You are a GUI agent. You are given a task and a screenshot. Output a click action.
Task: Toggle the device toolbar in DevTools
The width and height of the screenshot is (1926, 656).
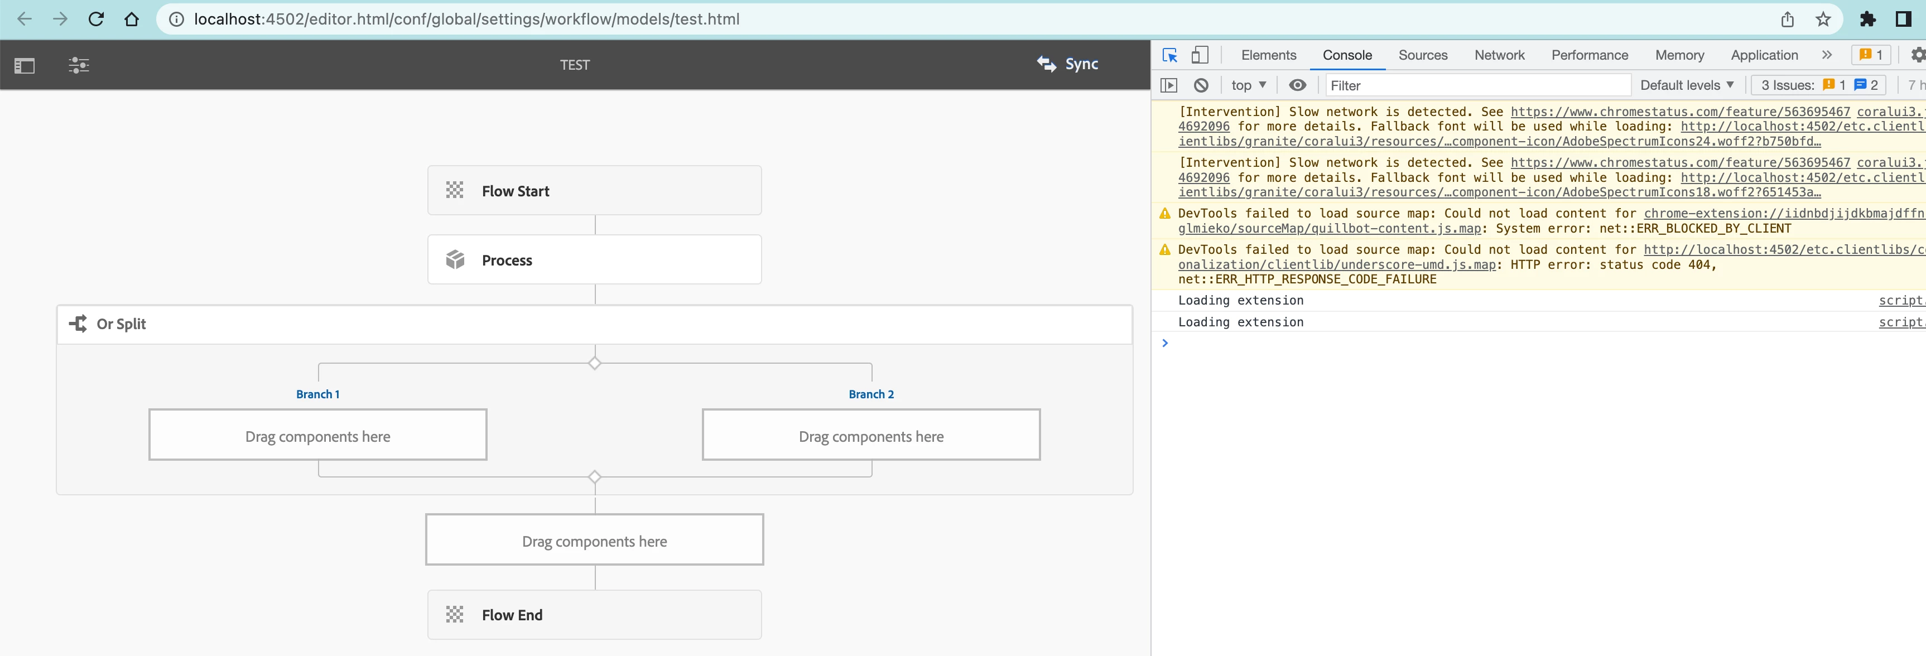pos(1199,55)
